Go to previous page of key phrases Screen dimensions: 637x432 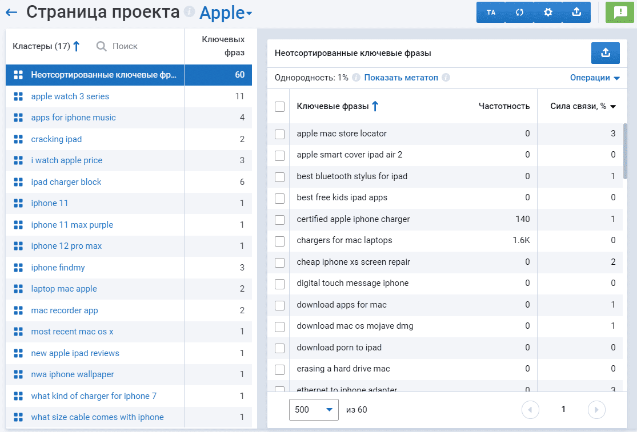(530, 410)
